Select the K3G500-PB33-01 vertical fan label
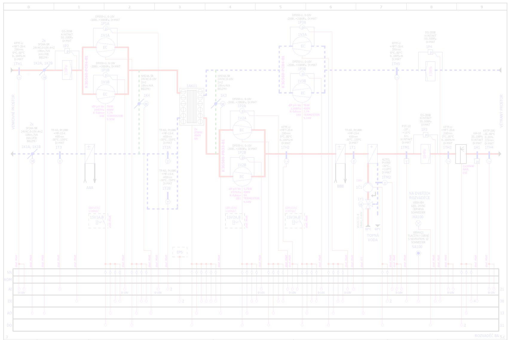This screenshot has height=340, width=510. point(223,156)
